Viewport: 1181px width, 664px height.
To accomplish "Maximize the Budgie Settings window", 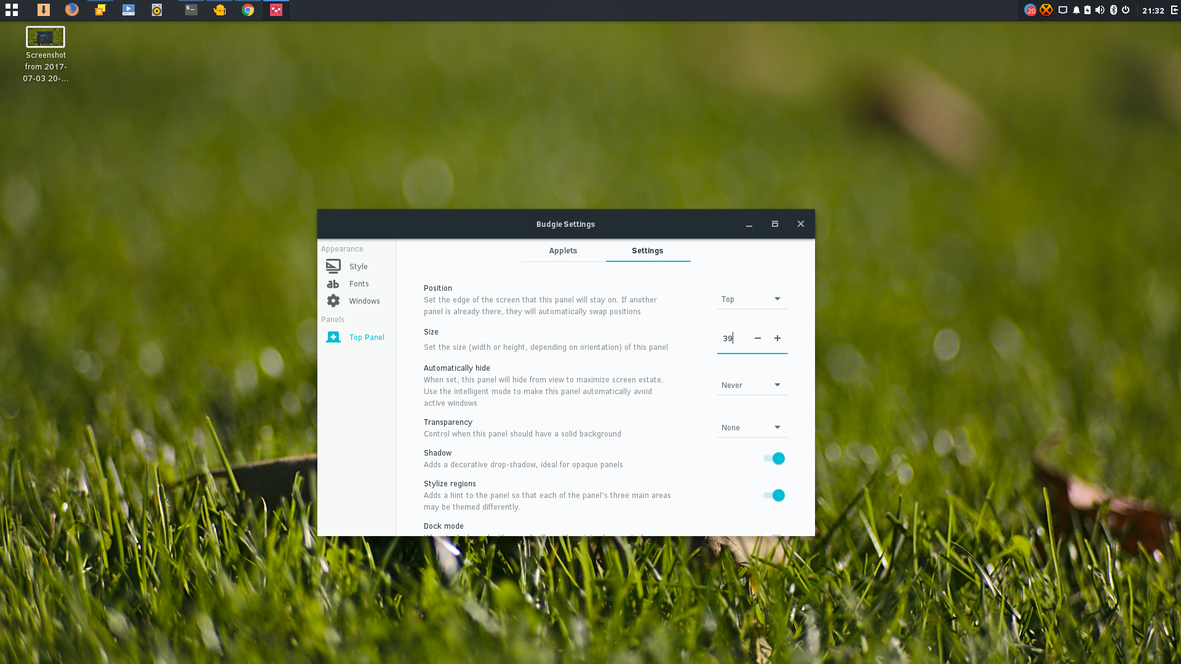I will (x=775, y=224).
